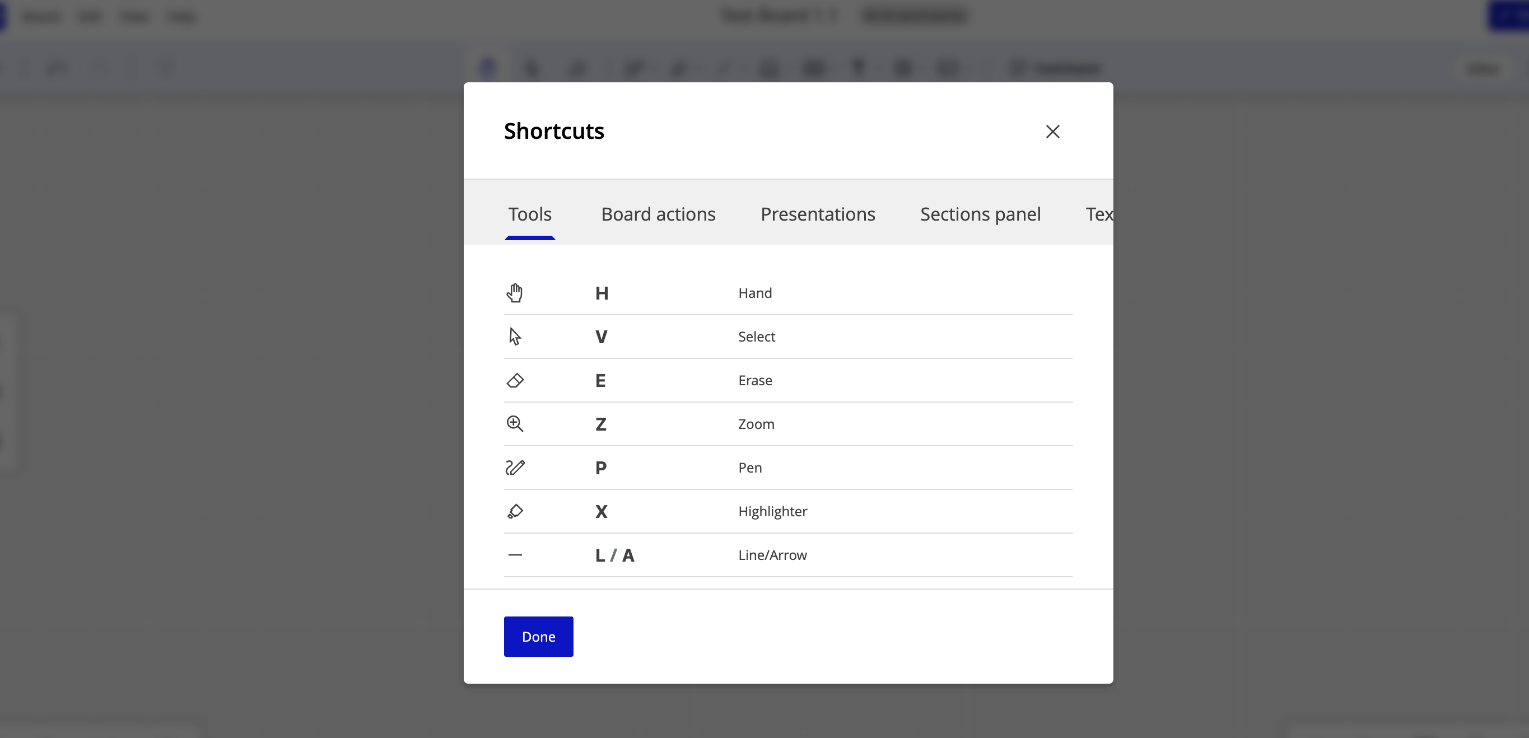The width and height of the screenshot is (1529, 738).
Task: Click the Line/Arrow dash icon
Action: [515, 555]
